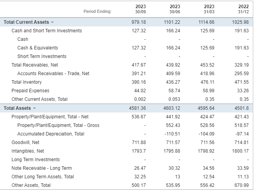
Task: Click Accumulated Depreciation value -110.51
Action: coord(172,134)
